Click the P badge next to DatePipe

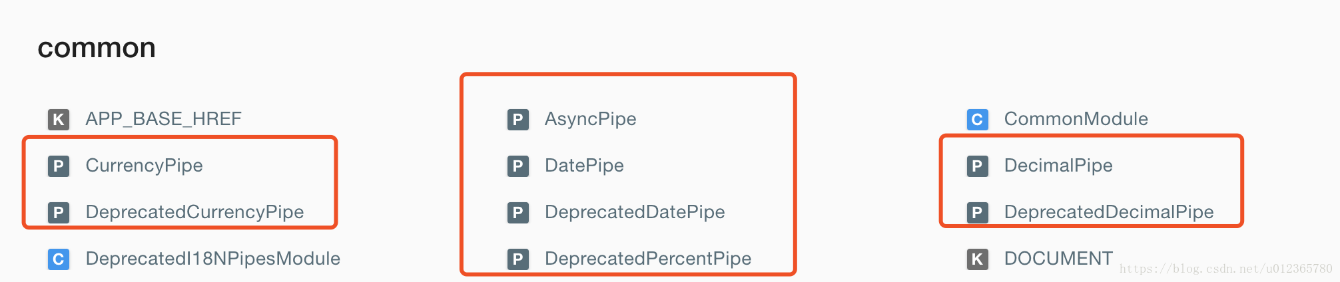[x=518, y=166]
